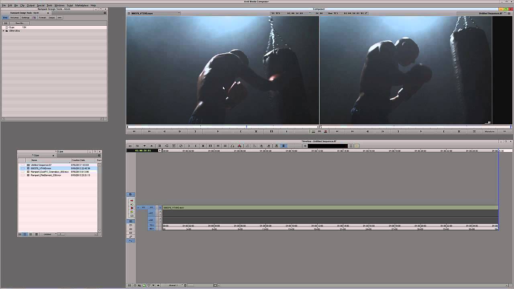This screenshot has width=514, height=289.
Task: Solo the A1 audio track
Action: pos(160,212)
